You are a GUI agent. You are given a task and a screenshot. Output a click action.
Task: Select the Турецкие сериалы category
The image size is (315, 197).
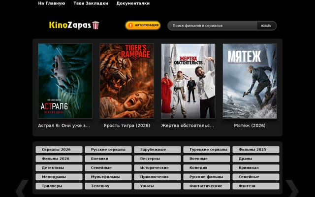pyautogui.click(x=207, y=150)
